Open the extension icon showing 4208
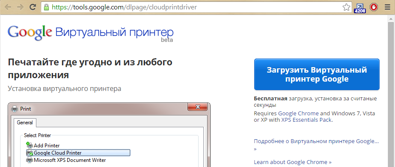Screen dimensions: 395x167 (359, 8)
